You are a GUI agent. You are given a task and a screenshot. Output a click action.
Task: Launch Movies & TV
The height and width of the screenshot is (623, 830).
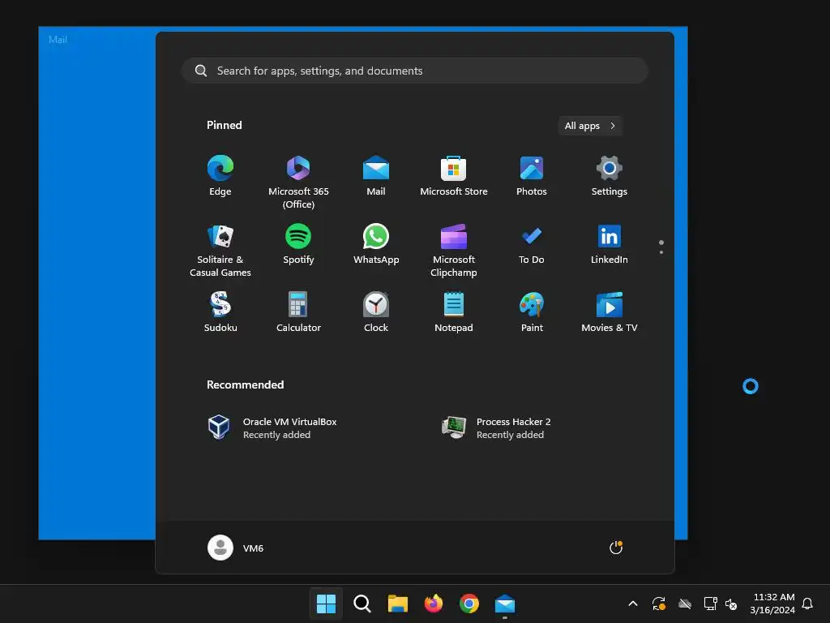pos(610,312)
